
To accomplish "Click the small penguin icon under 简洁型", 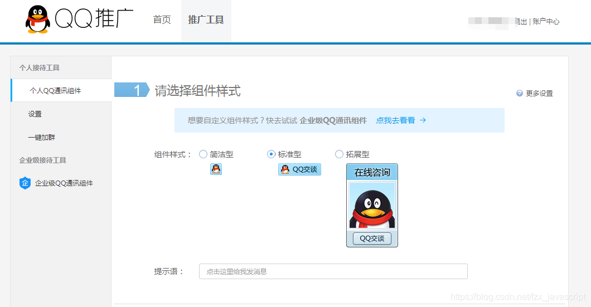I will point(216,169).
